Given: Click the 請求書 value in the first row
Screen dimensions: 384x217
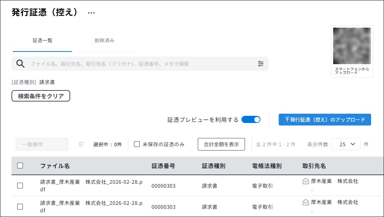Looking at the screenshot, I should [210, 186].
